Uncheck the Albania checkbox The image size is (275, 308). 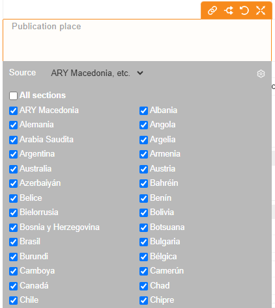pos(143,110)
